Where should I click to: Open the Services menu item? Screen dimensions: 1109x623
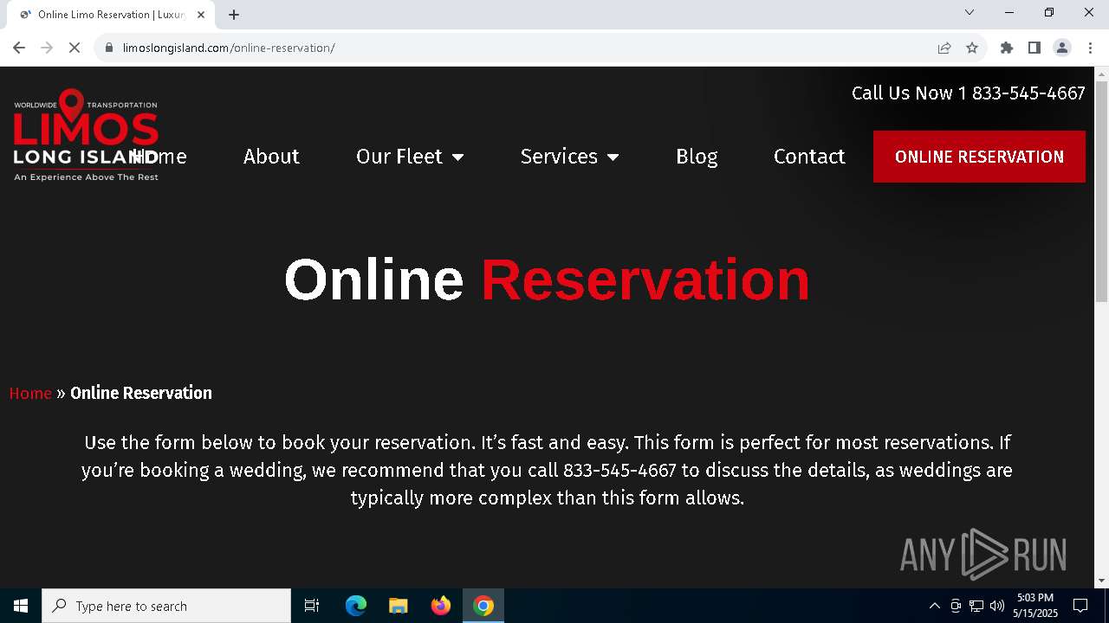(x=559, y=157)
